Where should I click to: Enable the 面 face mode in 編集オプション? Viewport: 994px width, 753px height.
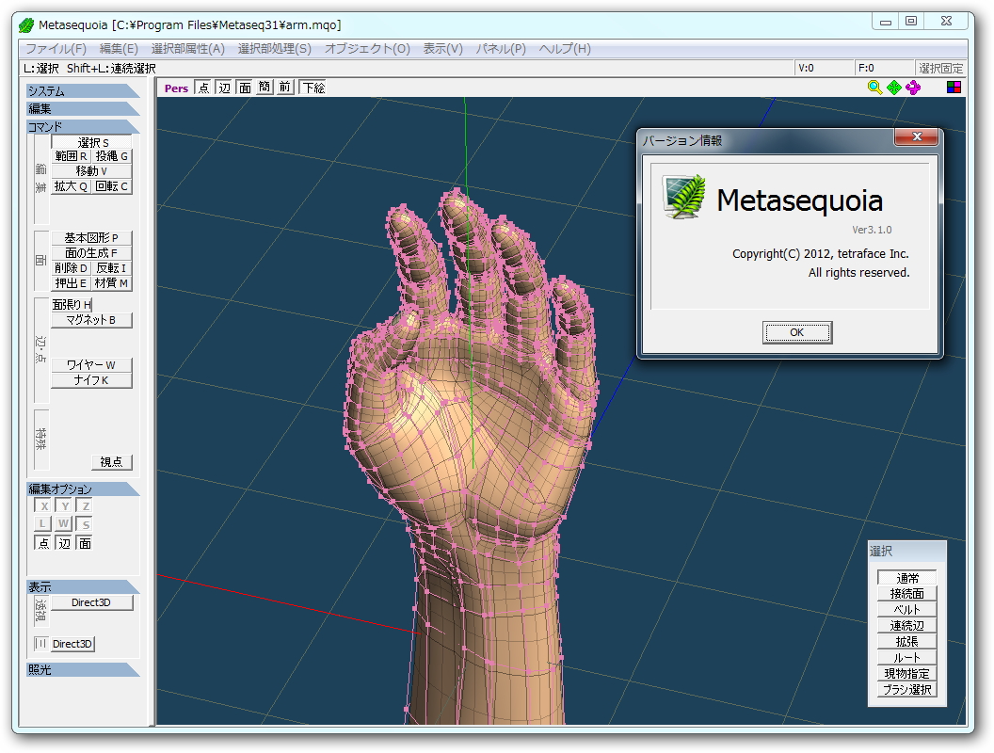(x=83, y=543)
